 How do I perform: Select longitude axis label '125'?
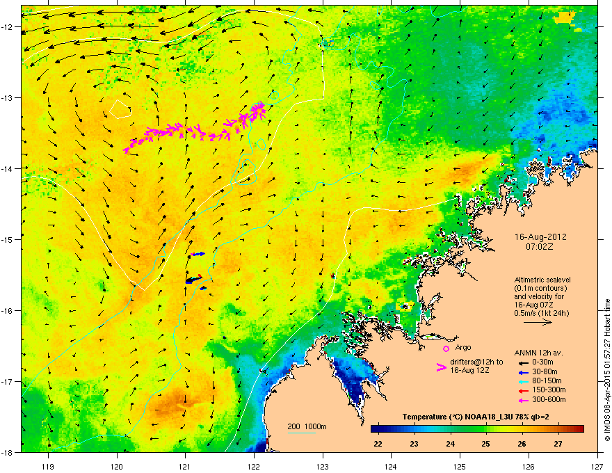[x=460, y=466]
